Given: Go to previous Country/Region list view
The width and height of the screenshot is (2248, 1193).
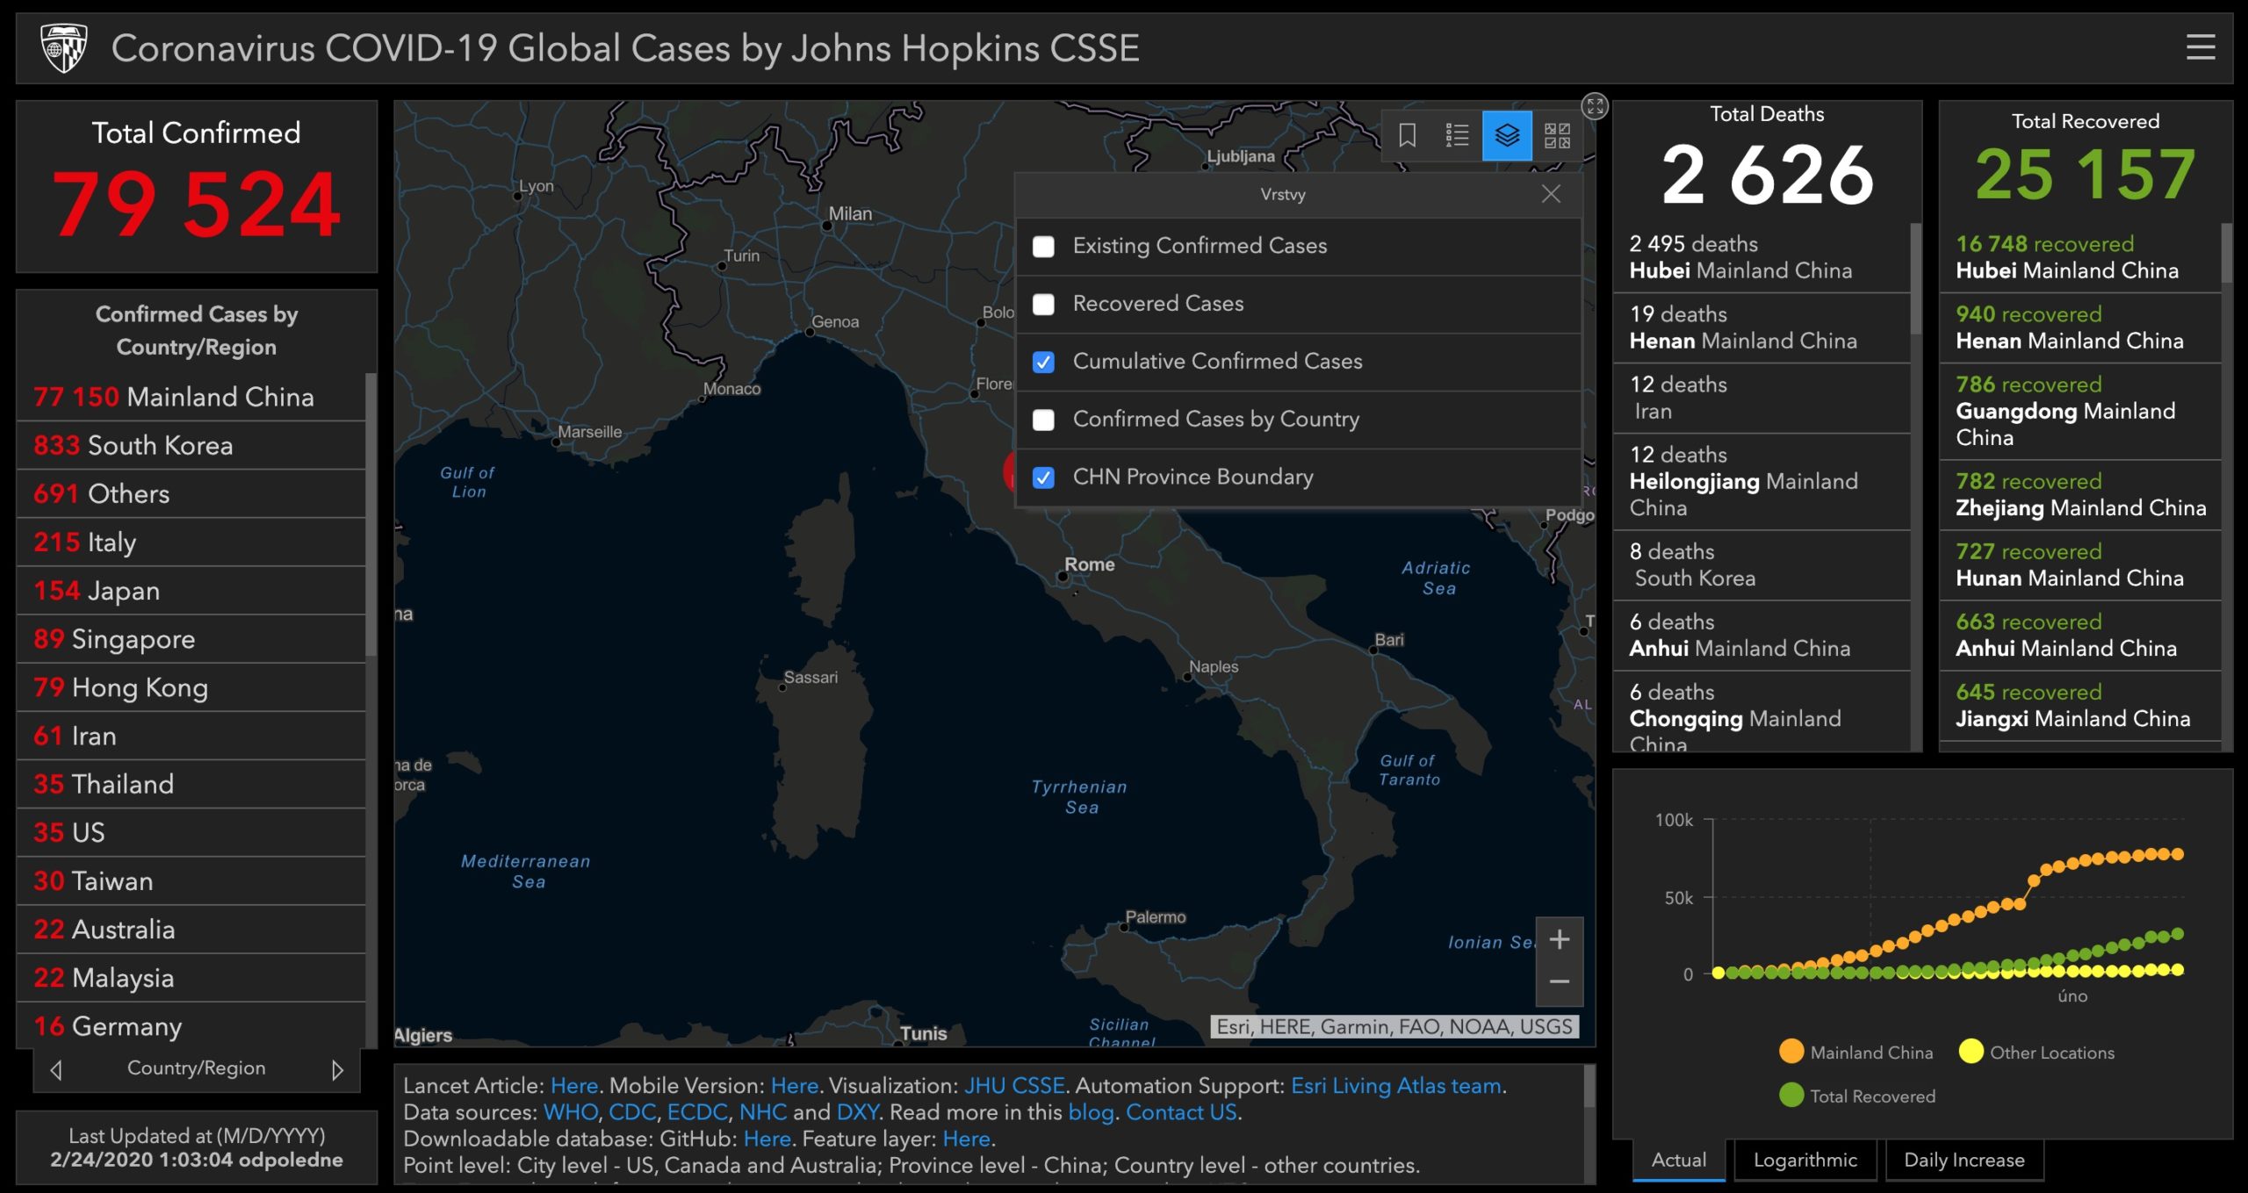Looking at the screenshot, I should coord(56,1069).
